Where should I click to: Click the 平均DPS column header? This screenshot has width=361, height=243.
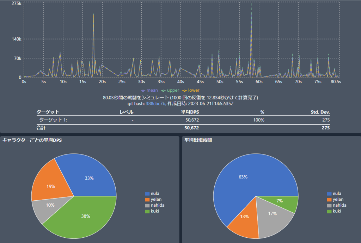(189, 112)
